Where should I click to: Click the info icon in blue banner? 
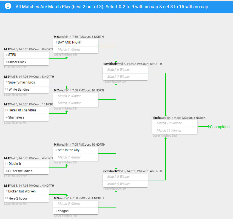pyautogui.click(x=8, y=6)
